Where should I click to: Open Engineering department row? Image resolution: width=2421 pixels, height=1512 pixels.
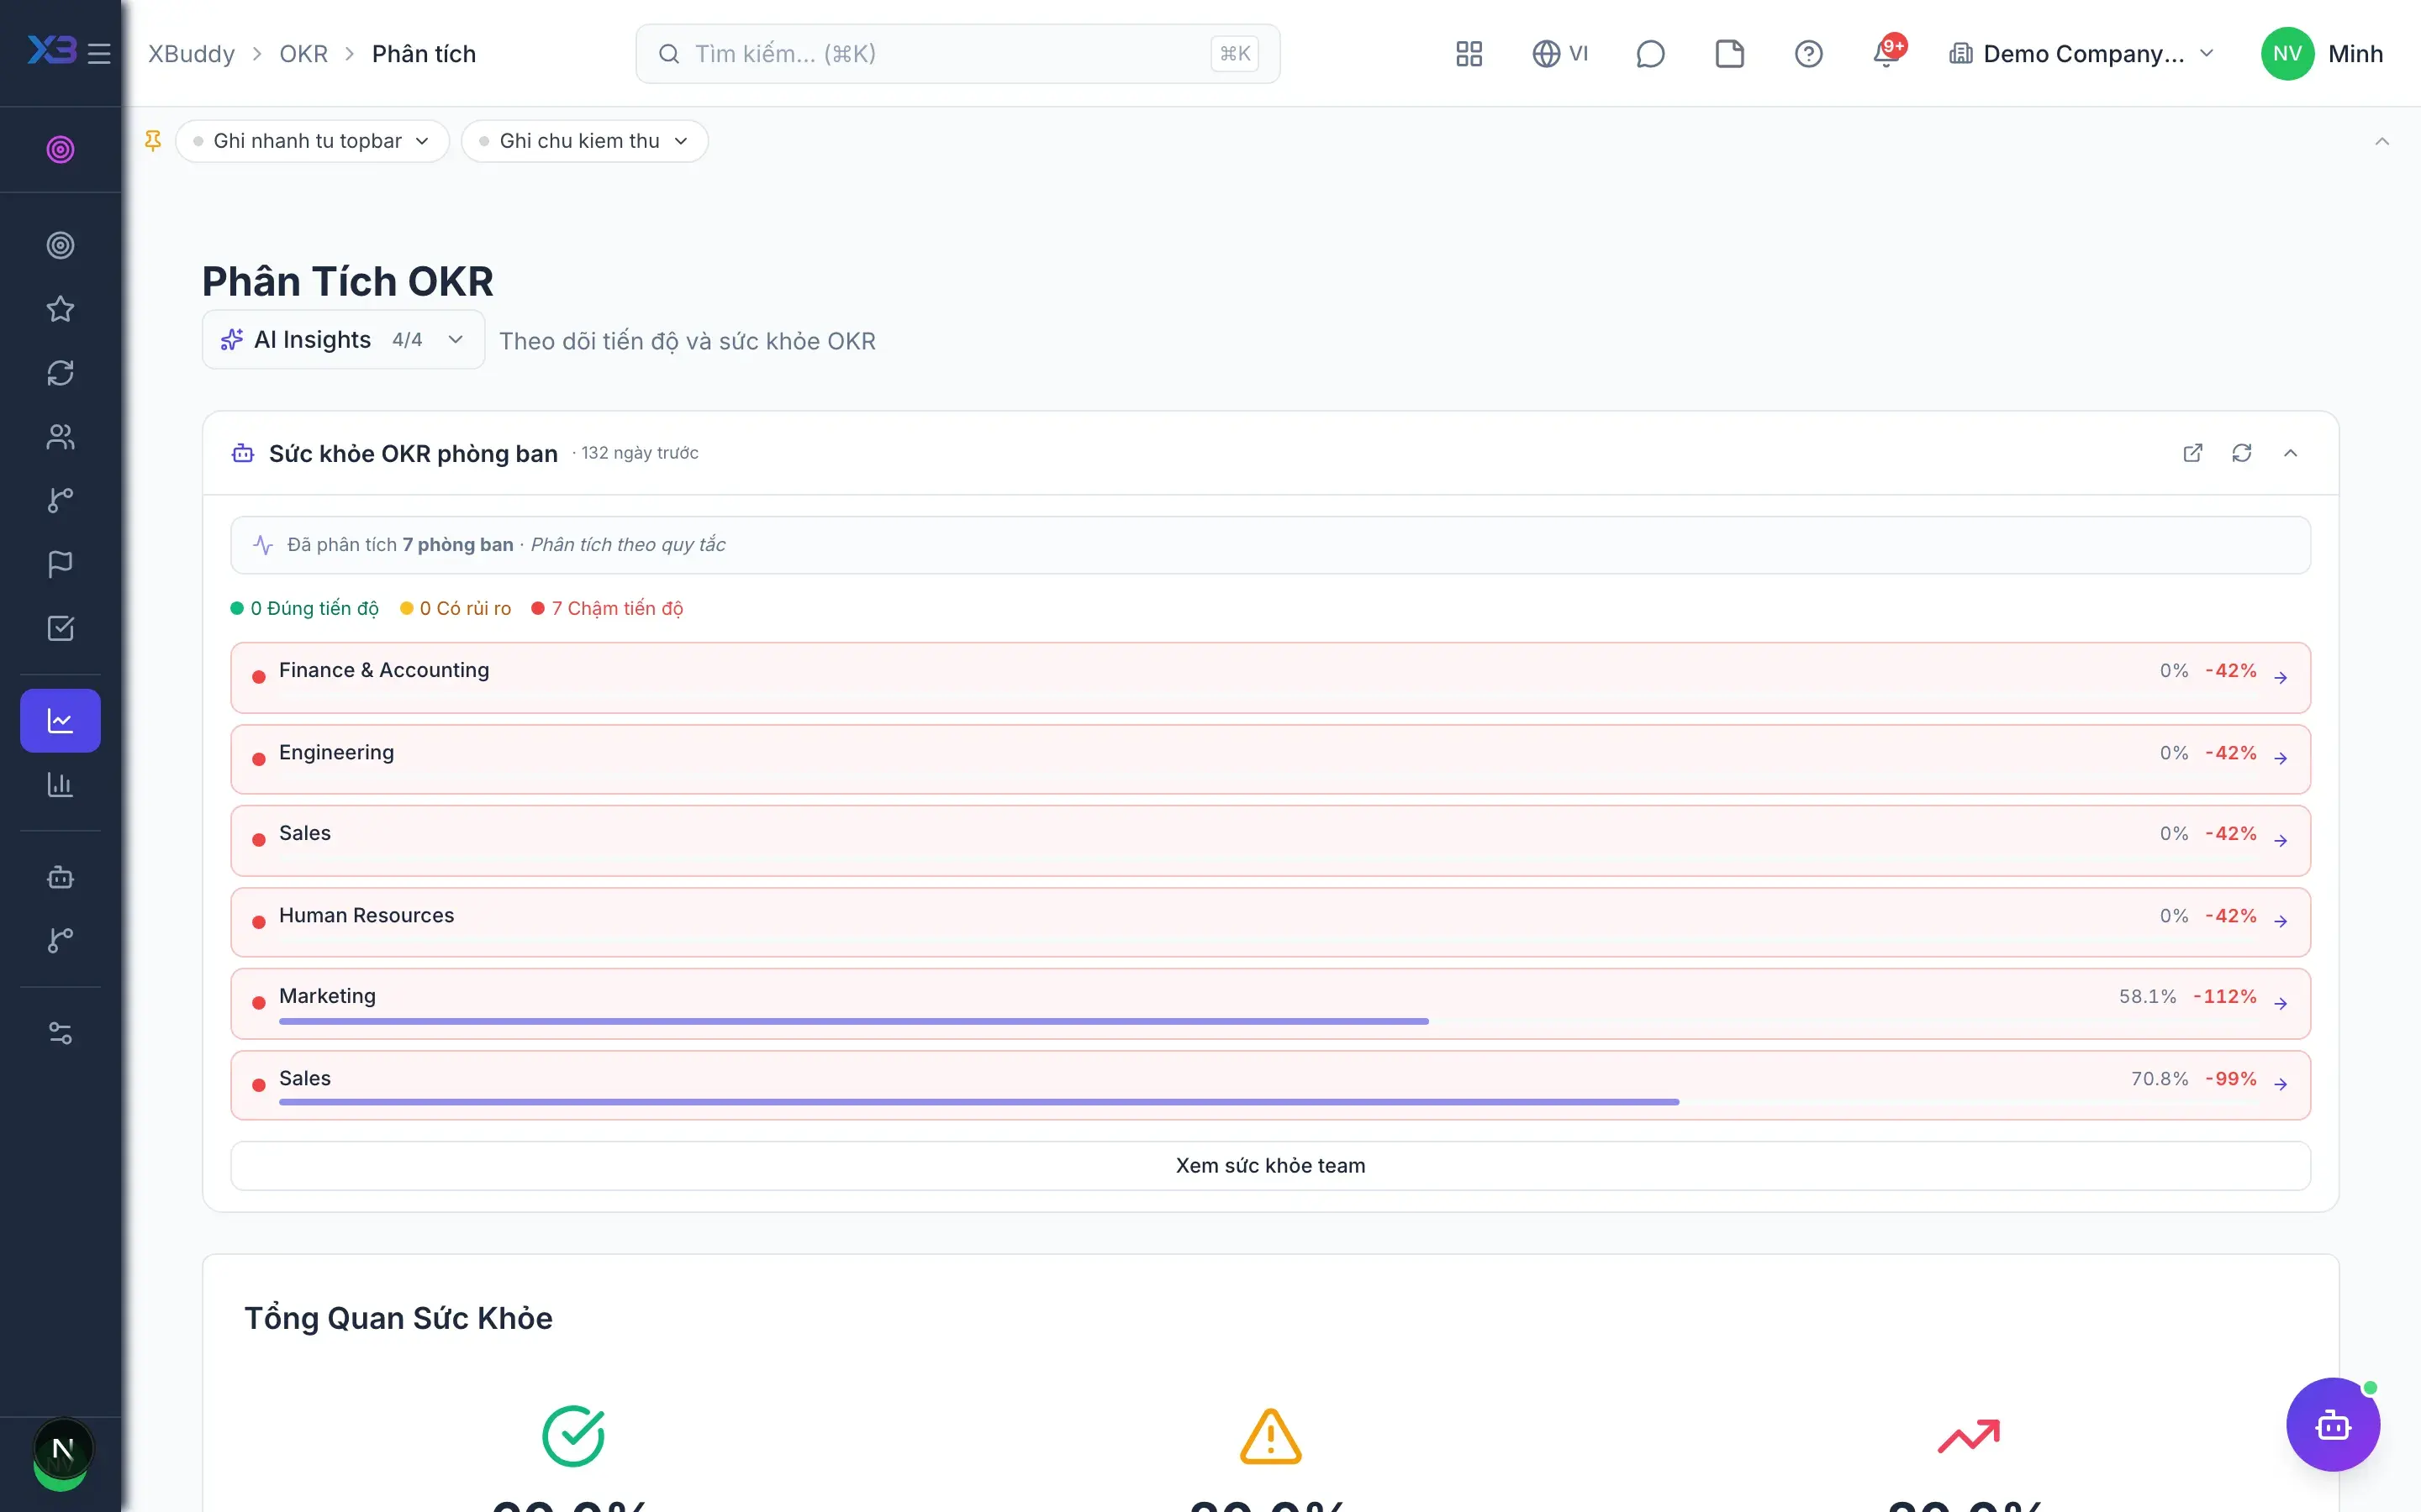click(x=1269, y=759)
